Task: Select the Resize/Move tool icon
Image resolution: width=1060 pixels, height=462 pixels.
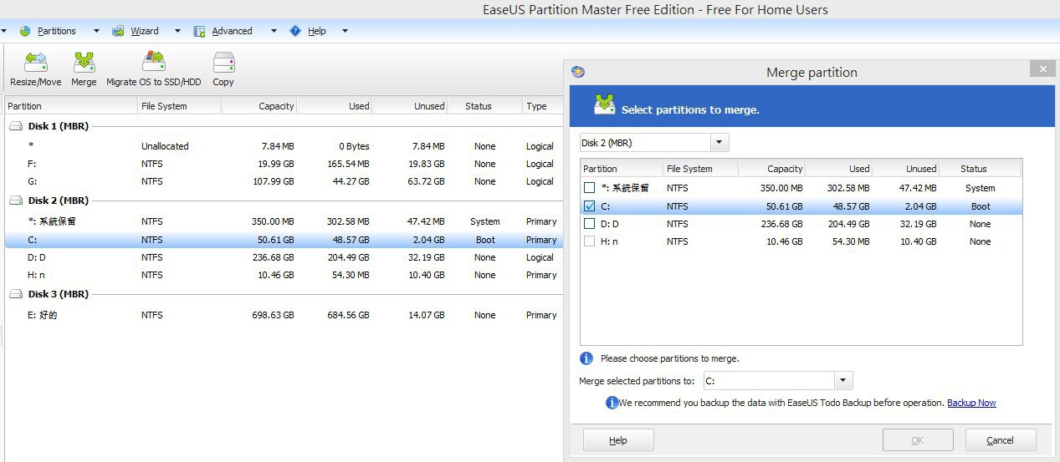Action: pyautogui.click(x=36, y=63)
